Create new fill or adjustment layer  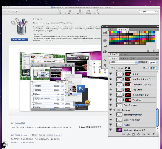tap(139, 134)
